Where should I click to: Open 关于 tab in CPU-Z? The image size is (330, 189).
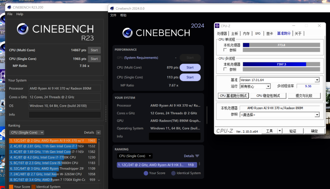click(298, 33)
